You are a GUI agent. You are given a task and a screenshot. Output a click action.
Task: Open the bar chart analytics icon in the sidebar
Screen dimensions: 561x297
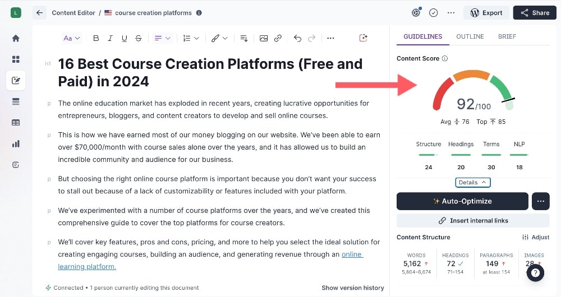click(16, 143)
